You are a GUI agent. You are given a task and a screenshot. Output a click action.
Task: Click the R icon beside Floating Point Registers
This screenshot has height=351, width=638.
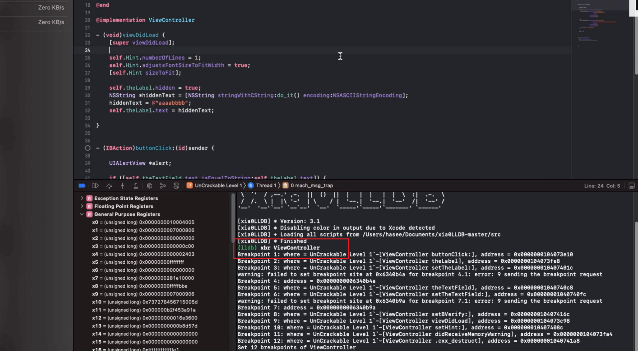point(89,206)
